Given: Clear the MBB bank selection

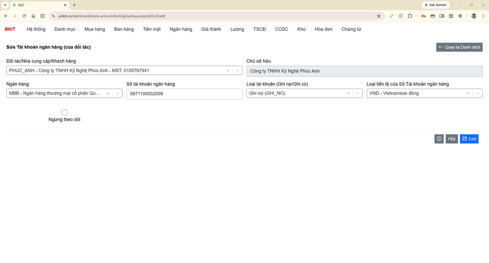Looking at the screenshot, I should pos(108,93).
